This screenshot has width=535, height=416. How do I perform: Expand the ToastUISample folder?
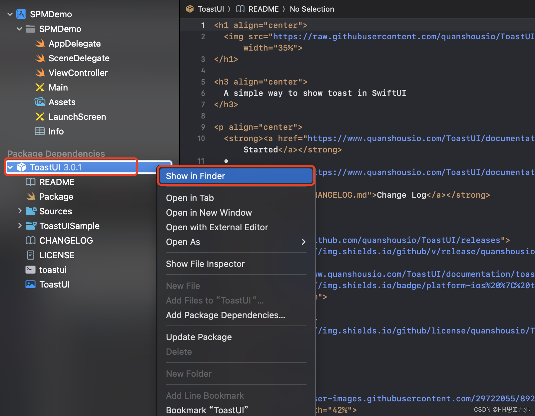20,226
